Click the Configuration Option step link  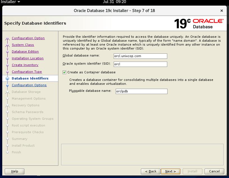click(28, 38)
